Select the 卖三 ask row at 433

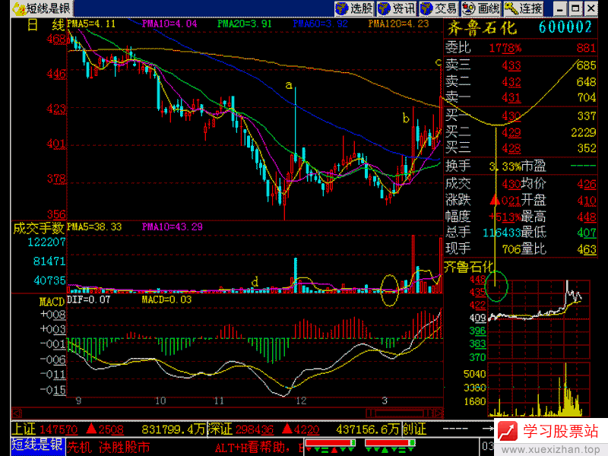[x=521, y=65]
